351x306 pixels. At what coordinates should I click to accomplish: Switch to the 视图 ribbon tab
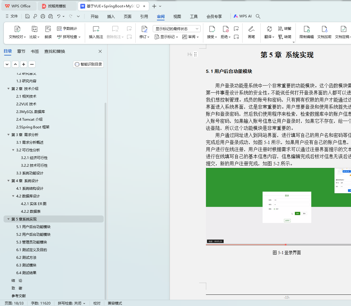point(177,16)
